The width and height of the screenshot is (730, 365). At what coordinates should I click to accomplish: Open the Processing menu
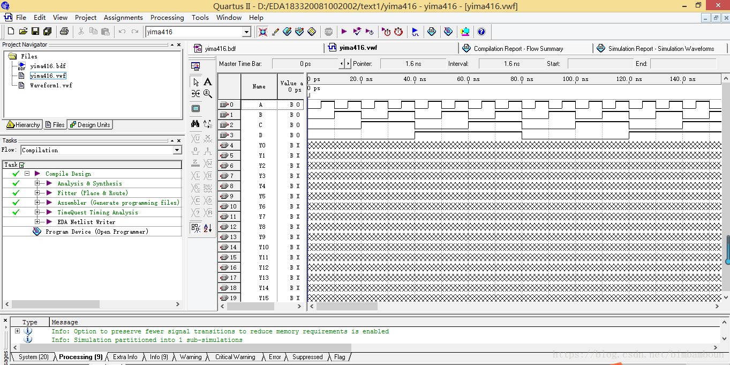[167, 18]
